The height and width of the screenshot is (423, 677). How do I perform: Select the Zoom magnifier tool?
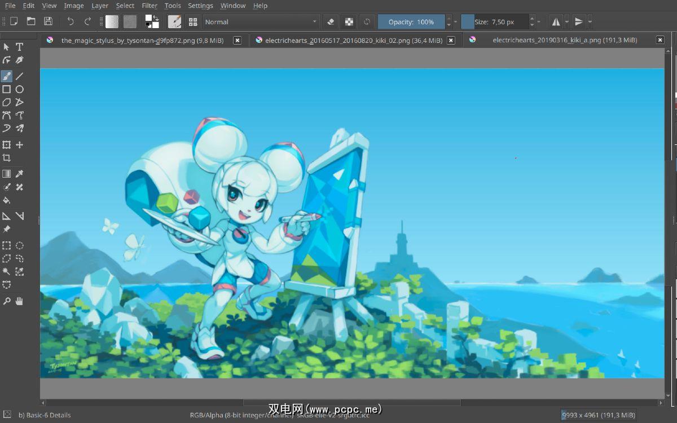click(7, 301)
